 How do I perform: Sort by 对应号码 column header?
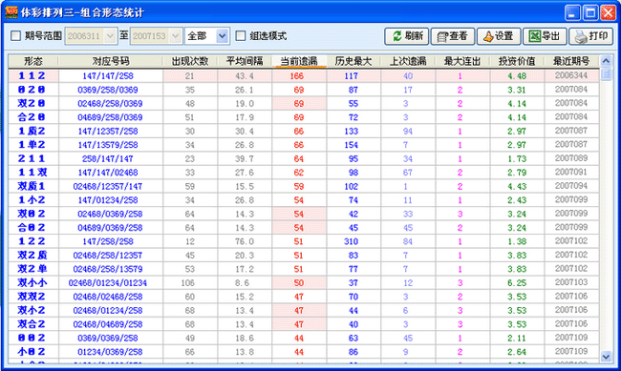pos(111,61)
